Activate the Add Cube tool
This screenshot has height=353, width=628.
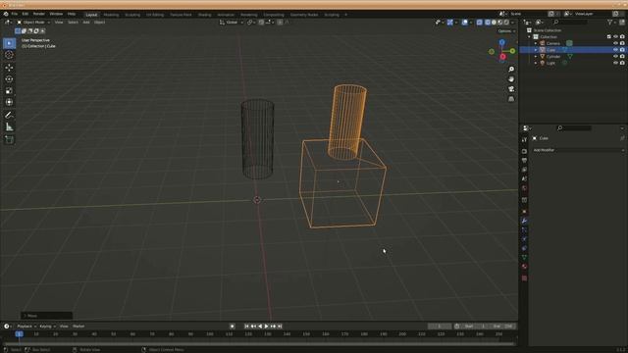tap(9, 139)
